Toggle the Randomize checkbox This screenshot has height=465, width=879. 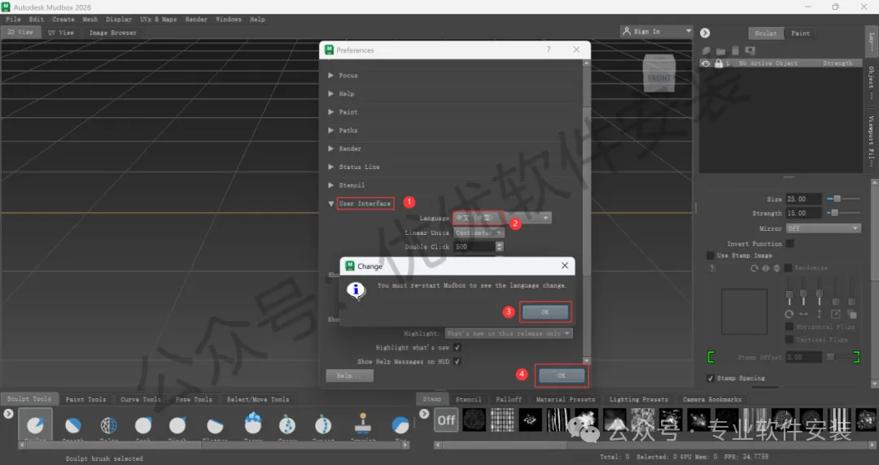click(788, 267)
